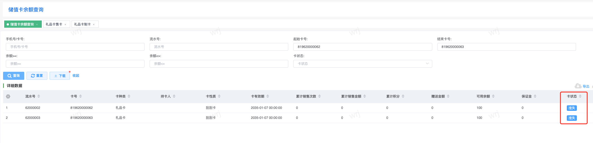This screenshot has width=593, height=143.
Task: Click the 重置 reset button
Action: [x=37, y=76]
